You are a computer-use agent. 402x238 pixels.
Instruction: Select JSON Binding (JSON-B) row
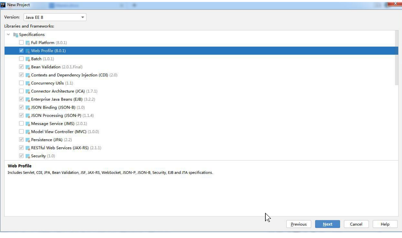[199, 108]
